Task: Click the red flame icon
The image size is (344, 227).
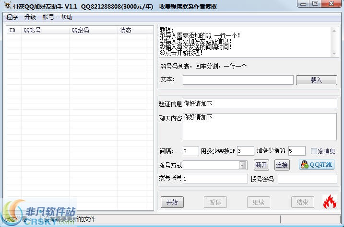Action: tap(330, 202)
